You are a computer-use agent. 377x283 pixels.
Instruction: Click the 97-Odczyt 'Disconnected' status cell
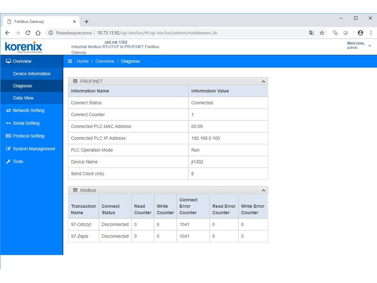click(115, 225)
